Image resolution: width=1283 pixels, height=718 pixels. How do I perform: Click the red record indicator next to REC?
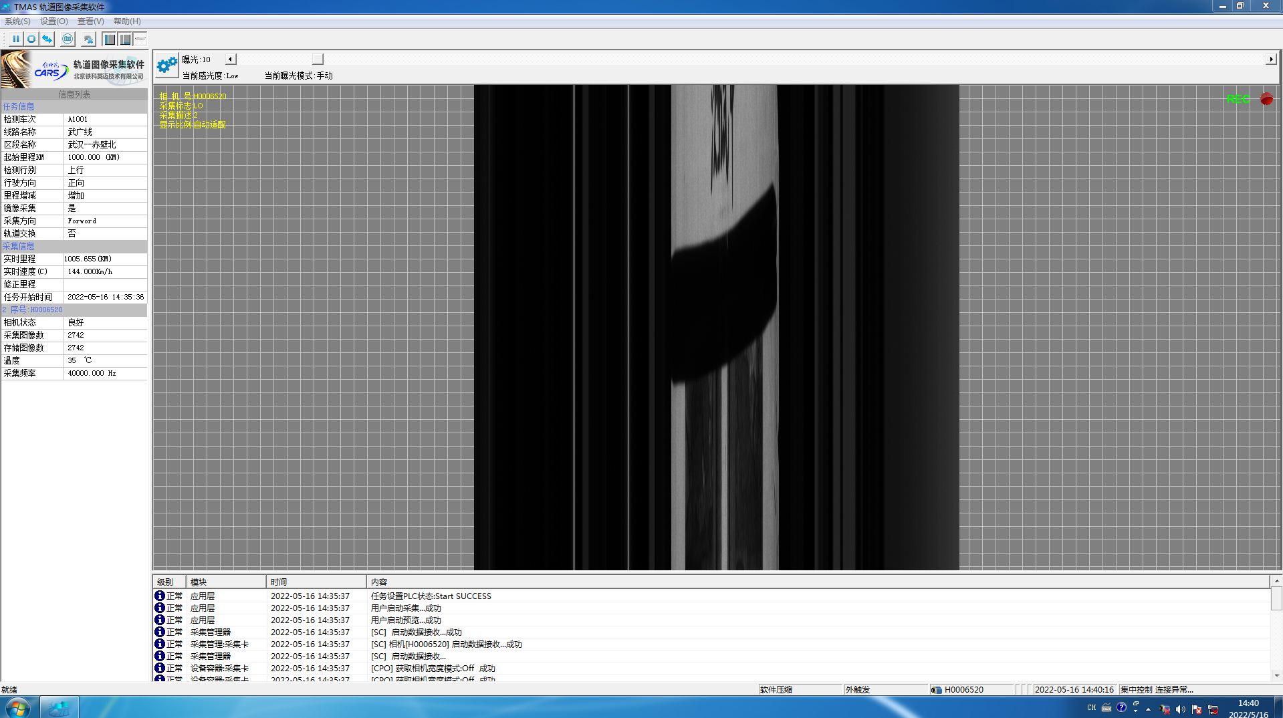click(1266, 99)
